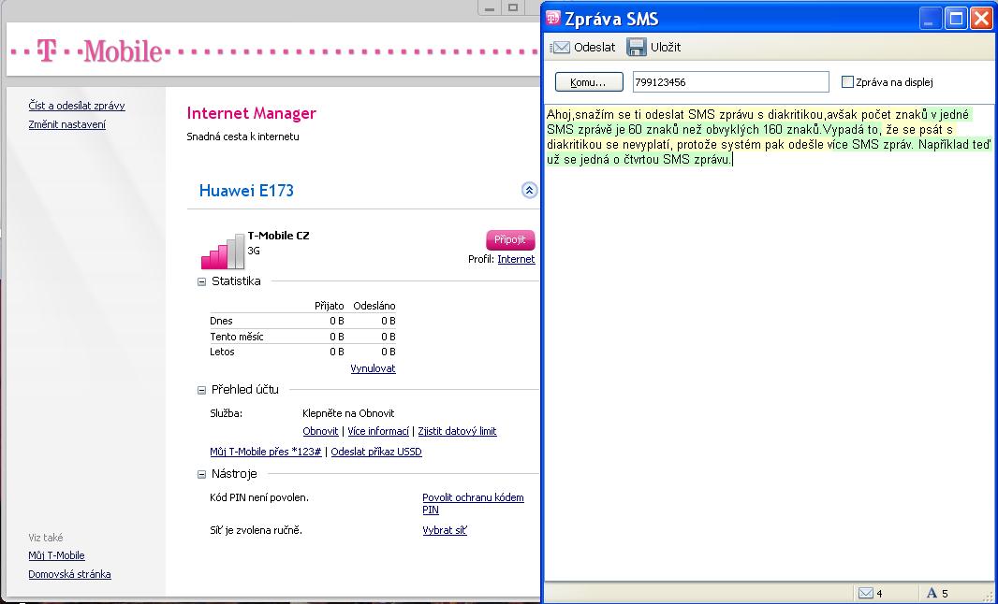Open Číst a odesílat zprávy link
This screenshot has height=604, width=998.
click(x=77, y=106)
